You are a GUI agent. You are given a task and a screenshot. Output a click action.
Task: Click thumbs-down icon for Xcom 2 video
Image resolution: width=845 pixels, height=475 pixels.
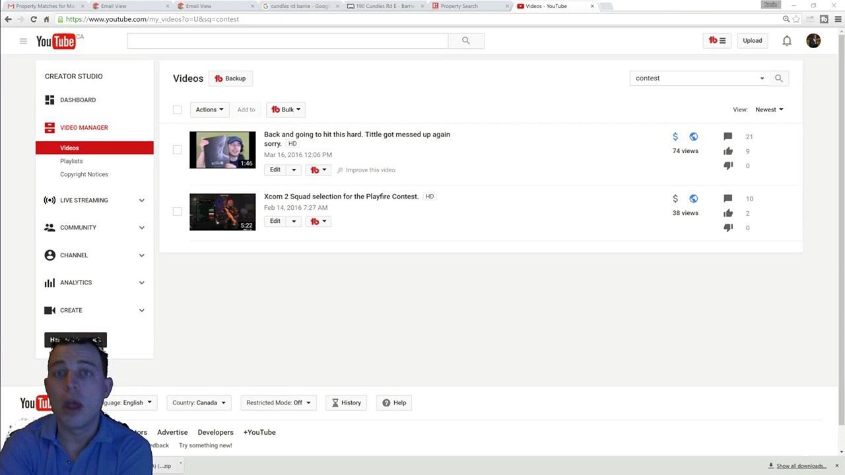pyautogui.click(x=727, y=228)
